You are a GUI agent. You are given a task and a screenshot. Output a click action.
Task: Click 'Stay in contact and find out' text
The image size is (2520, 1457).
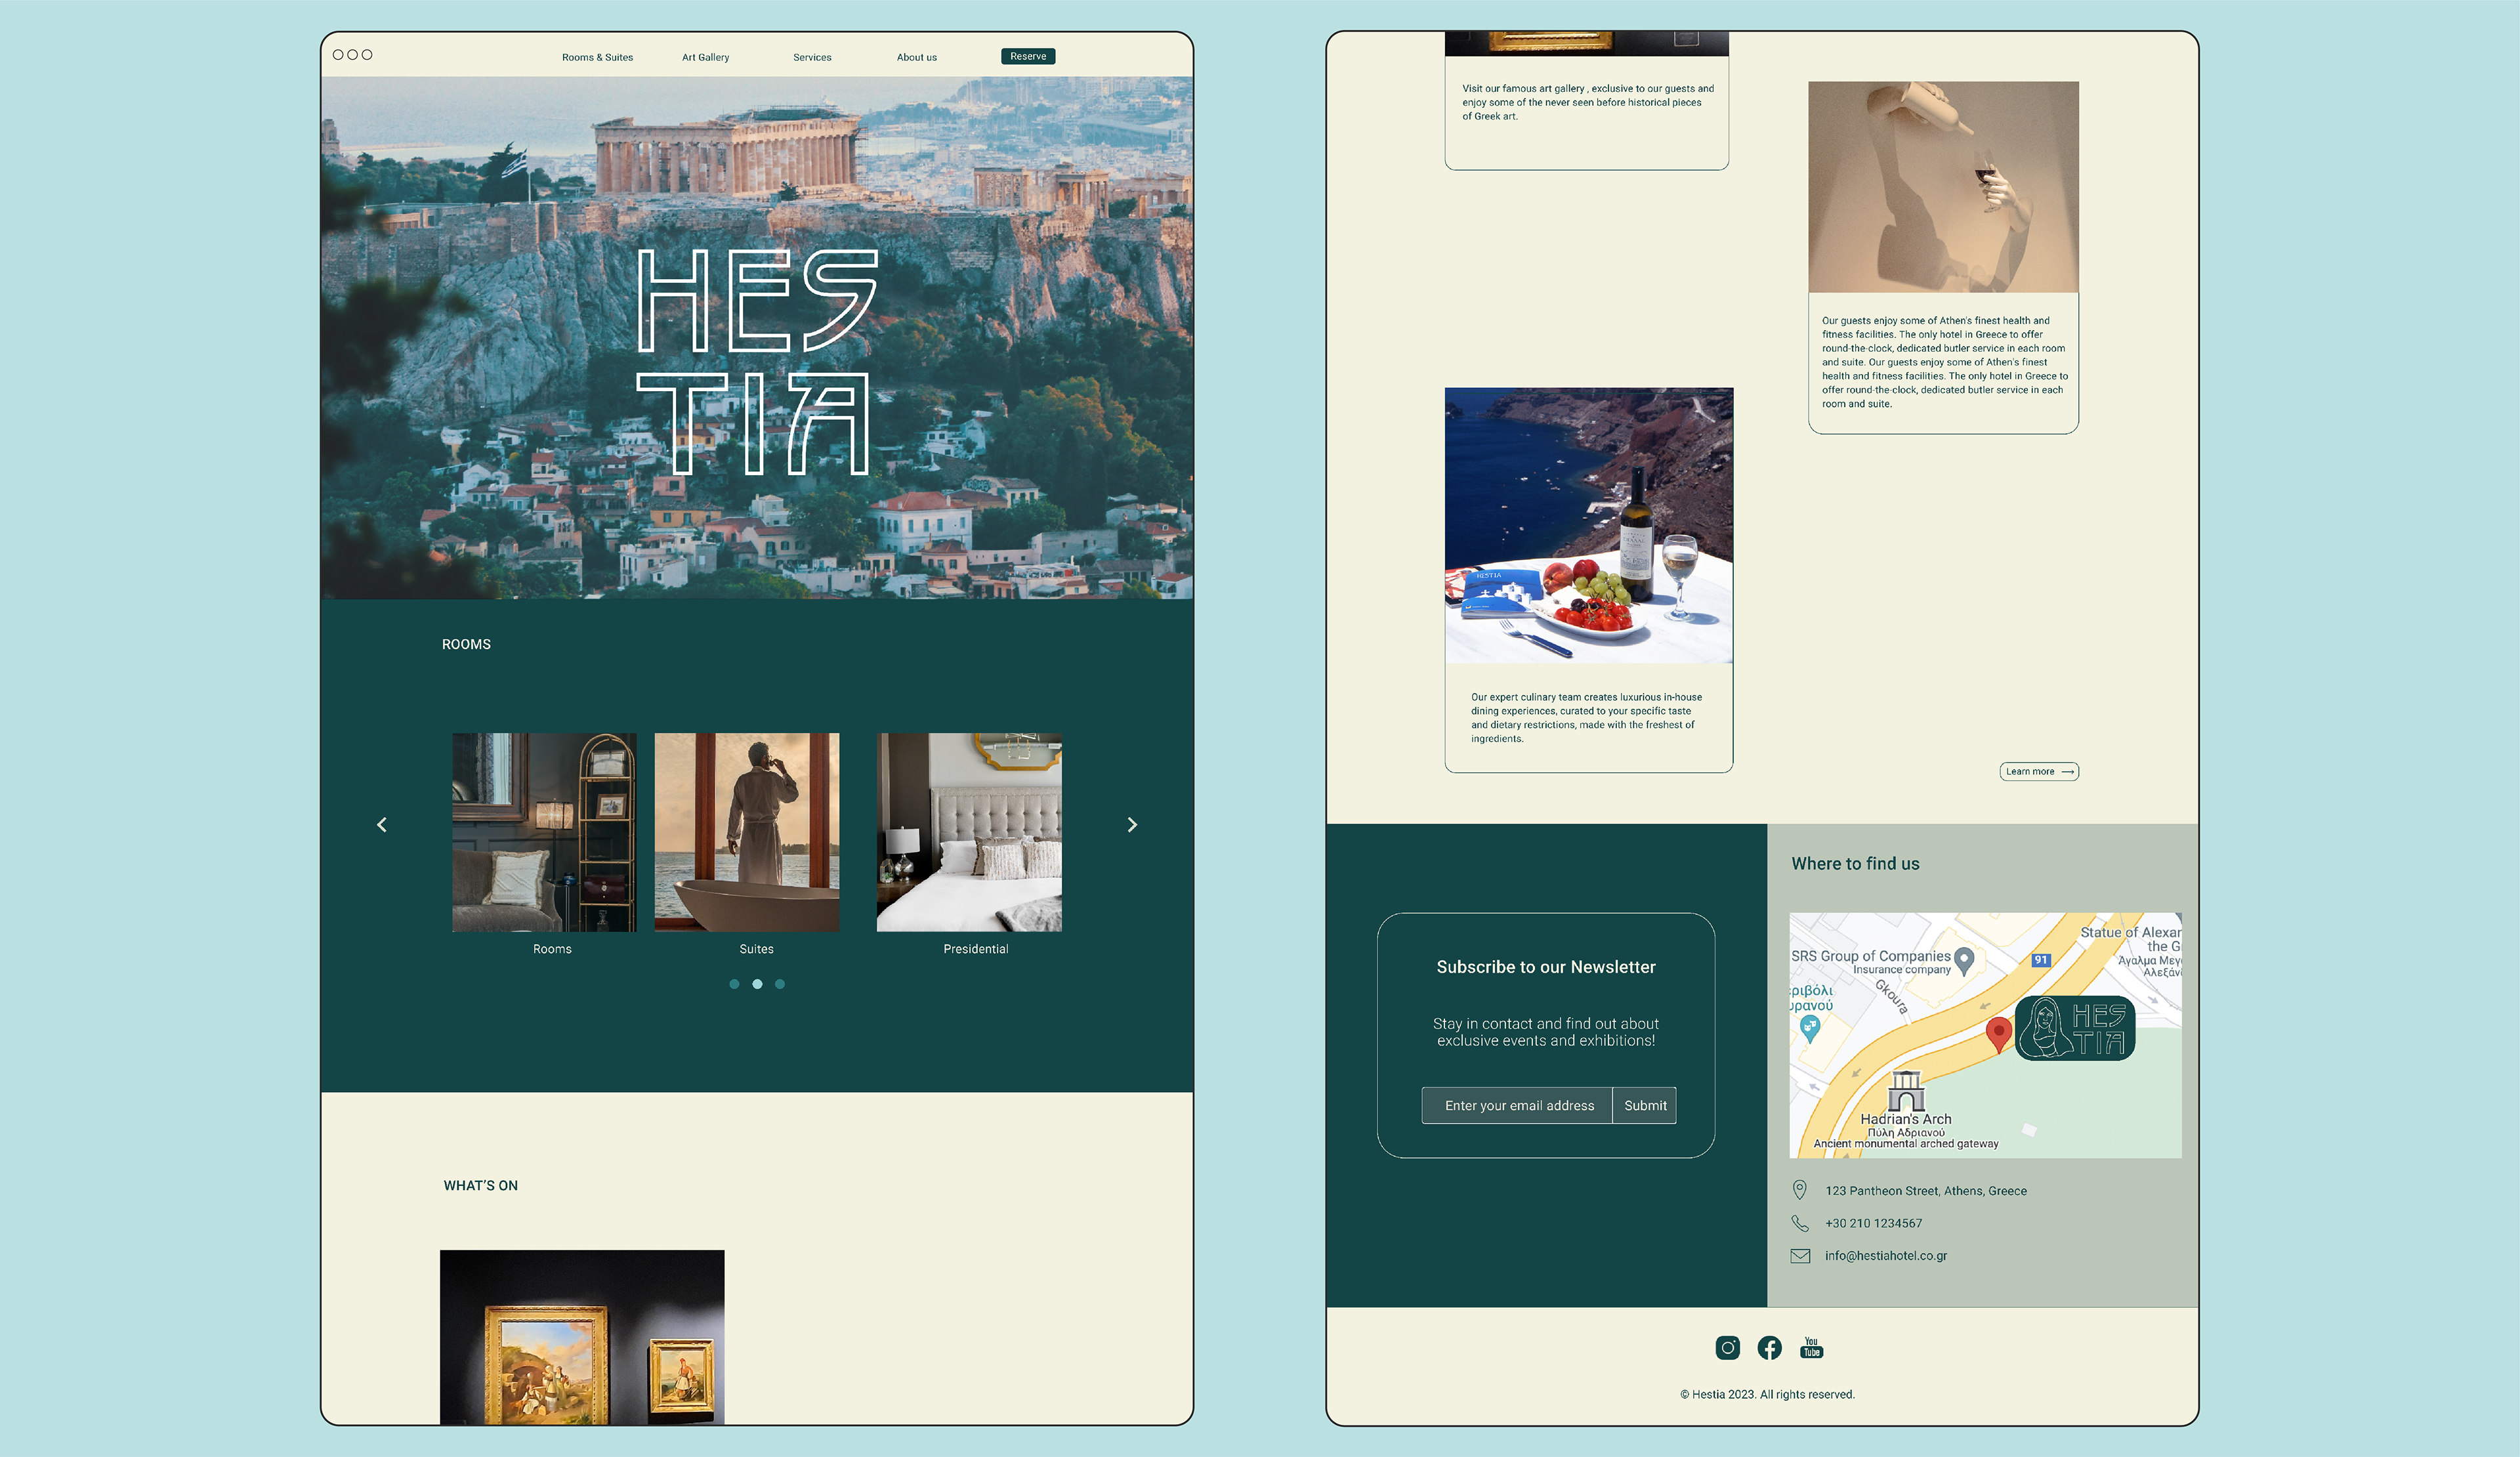(x=1546, y=1032)
